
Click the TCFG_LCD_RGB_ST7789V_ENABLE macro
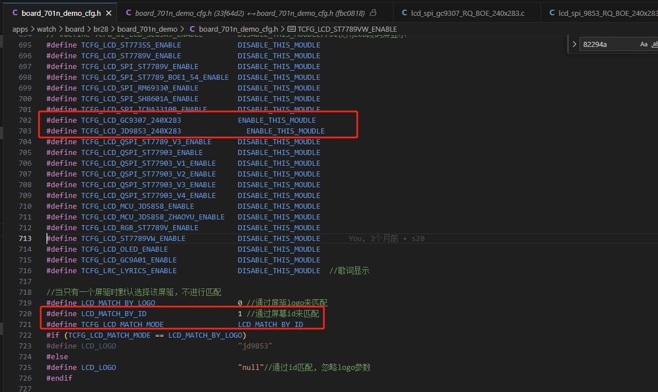(x=140, y=227)
